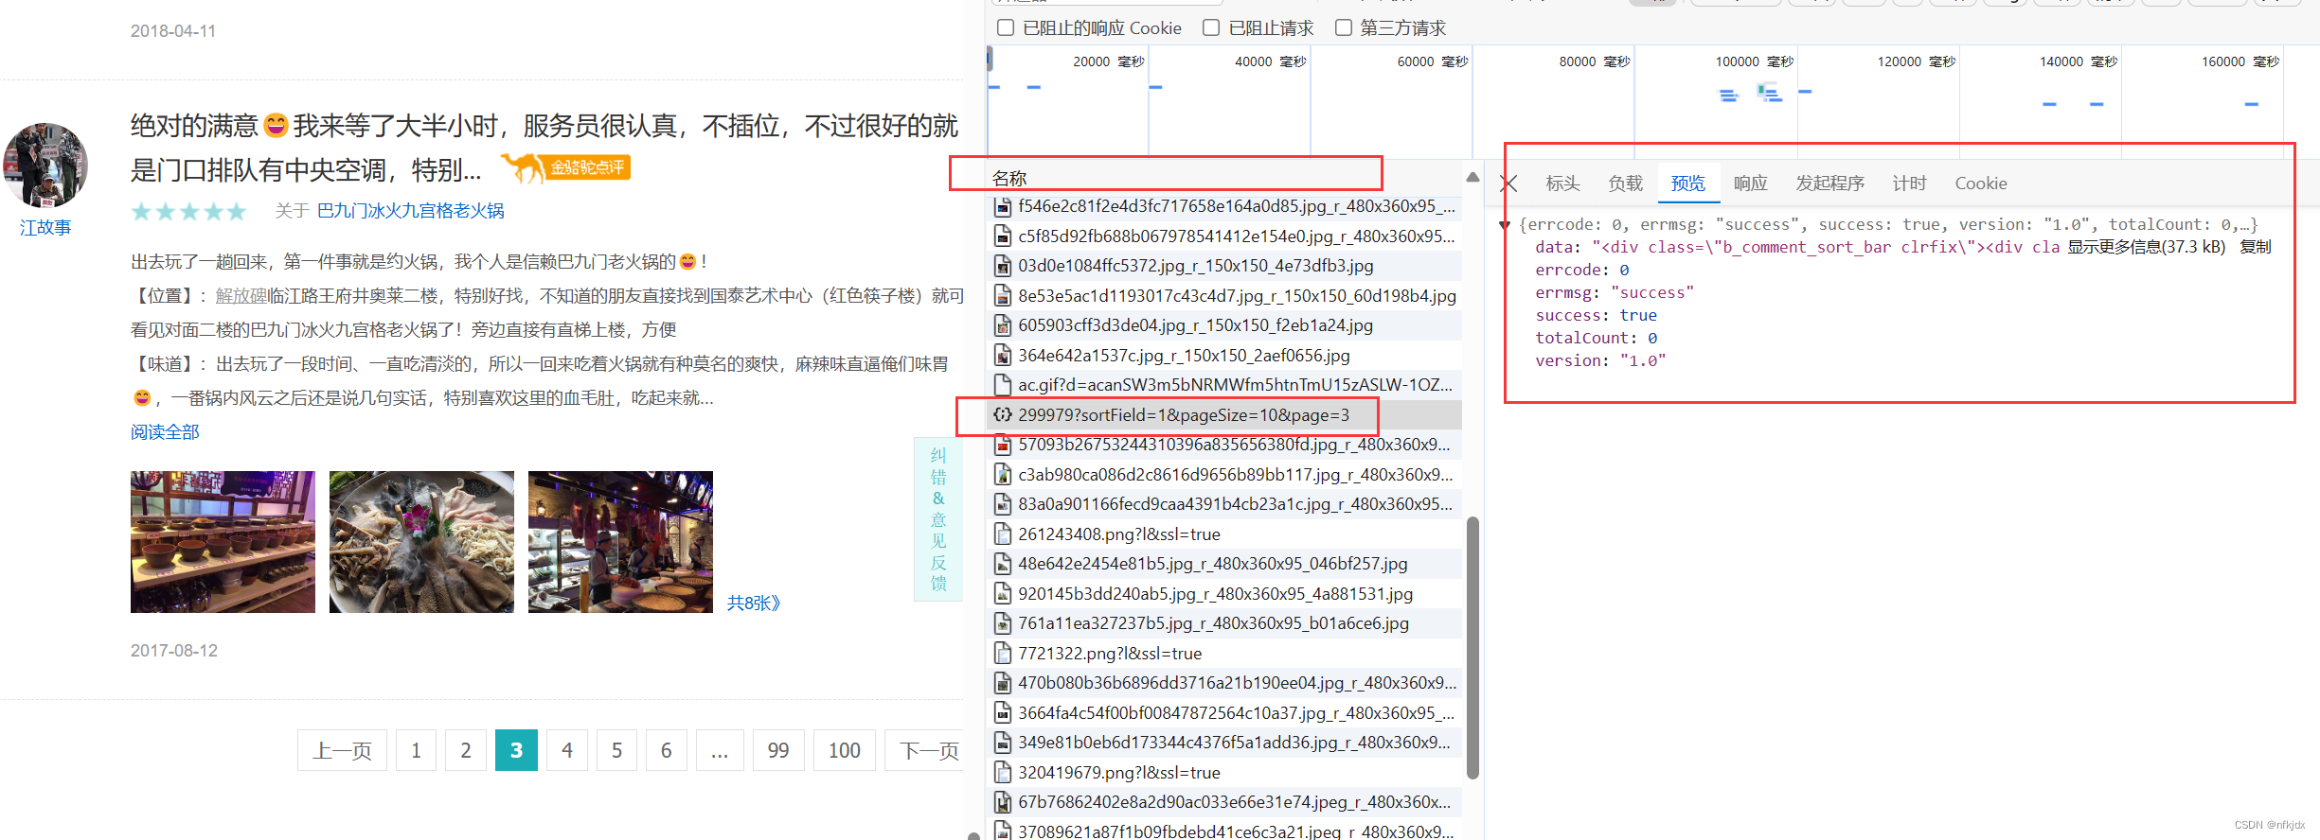
Task: Click file icon of c5f85d92fb688b06 image row
Action: click(1002, 236)
